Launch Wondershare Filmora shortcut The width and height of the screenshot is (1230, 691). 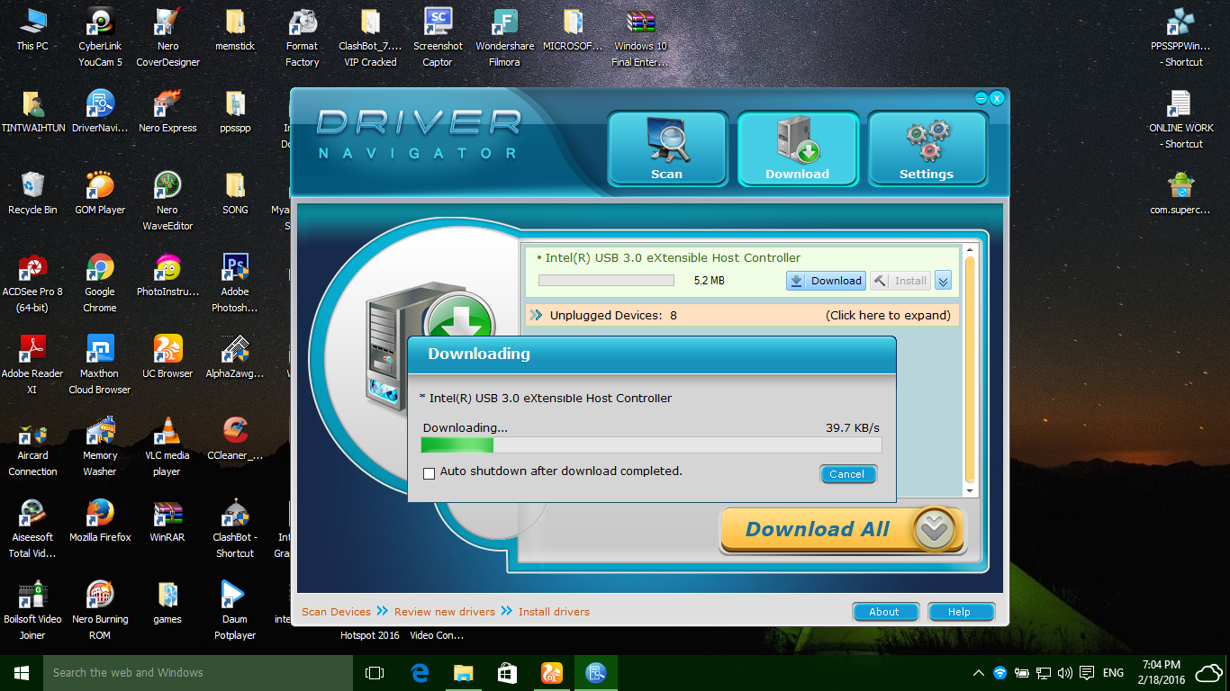tap(505, 37)
